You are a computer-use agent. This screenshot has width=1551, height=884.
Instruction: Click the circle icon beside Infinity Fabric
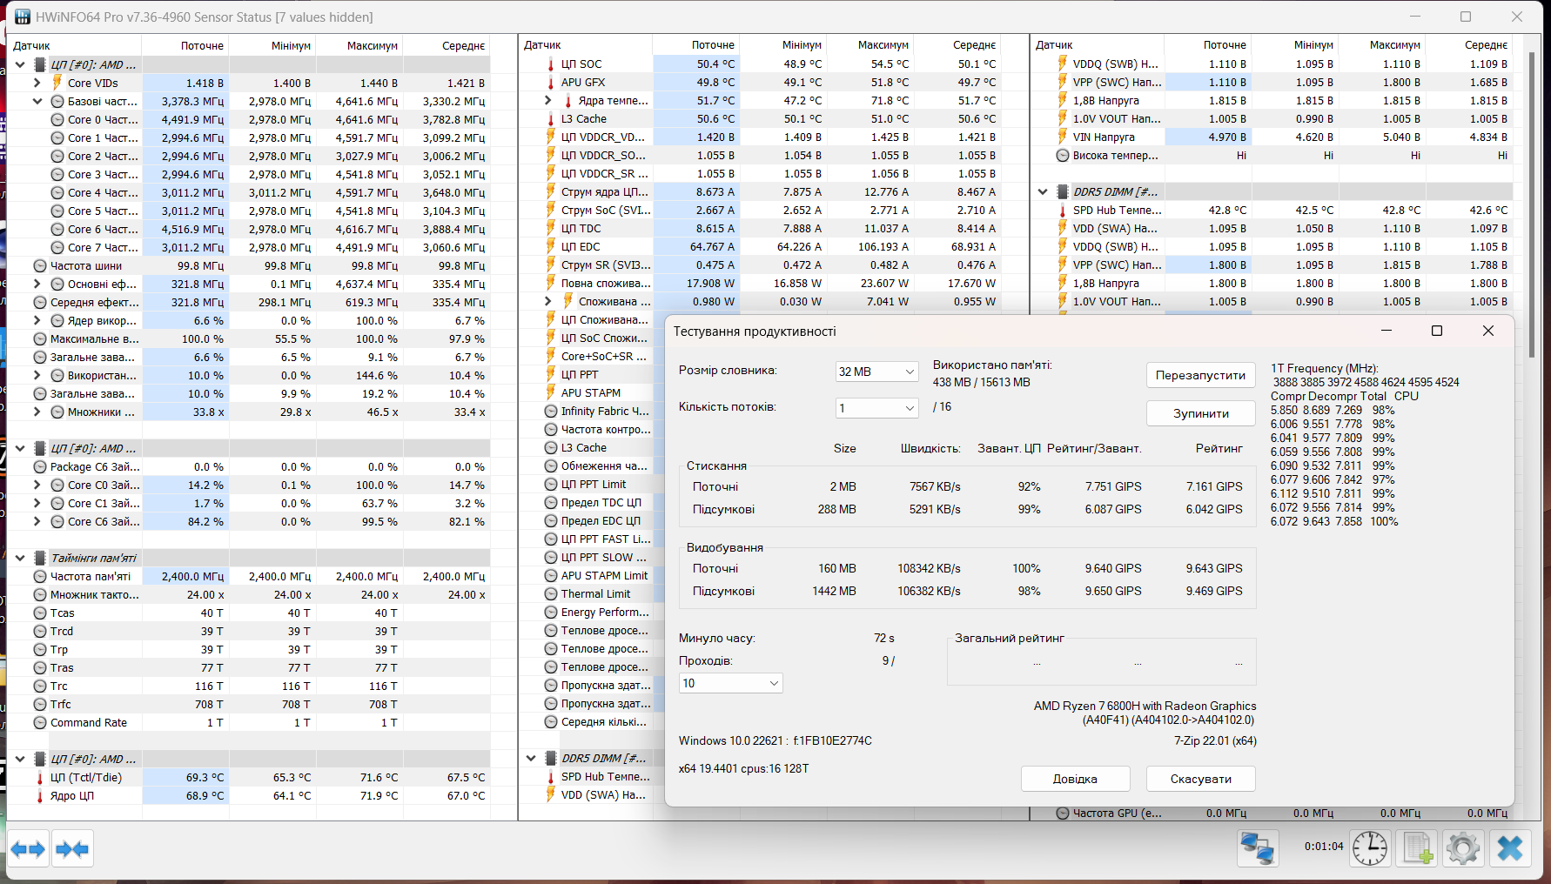[x=551, y=411]
